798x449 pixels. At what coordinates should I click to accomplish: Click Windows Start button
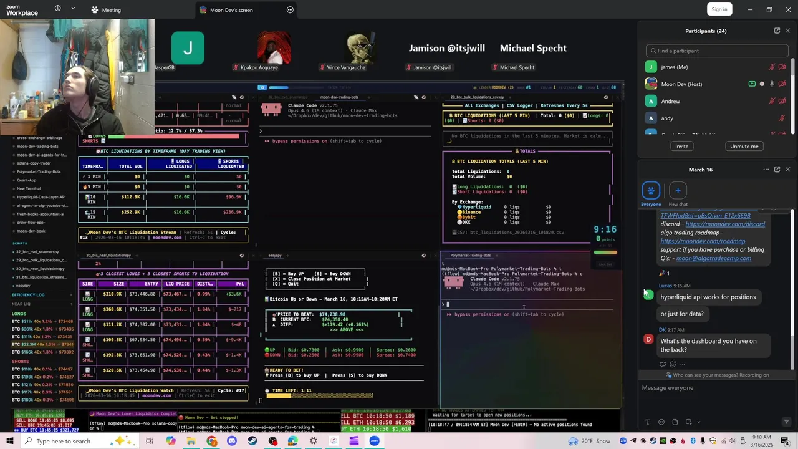[x=10, y=441]
